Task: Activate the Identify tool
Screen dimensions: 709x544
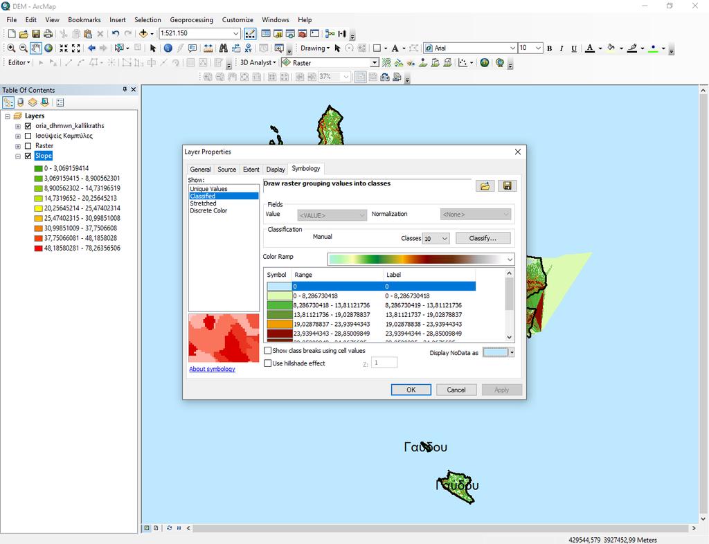Action: [x=168, y=48]
